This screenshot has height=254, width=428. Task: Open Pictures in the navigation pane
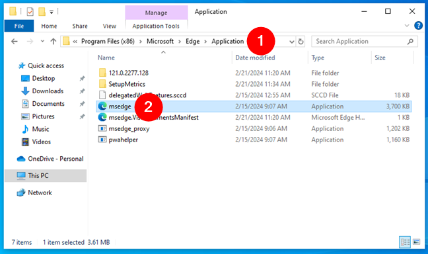click(43, 116)
